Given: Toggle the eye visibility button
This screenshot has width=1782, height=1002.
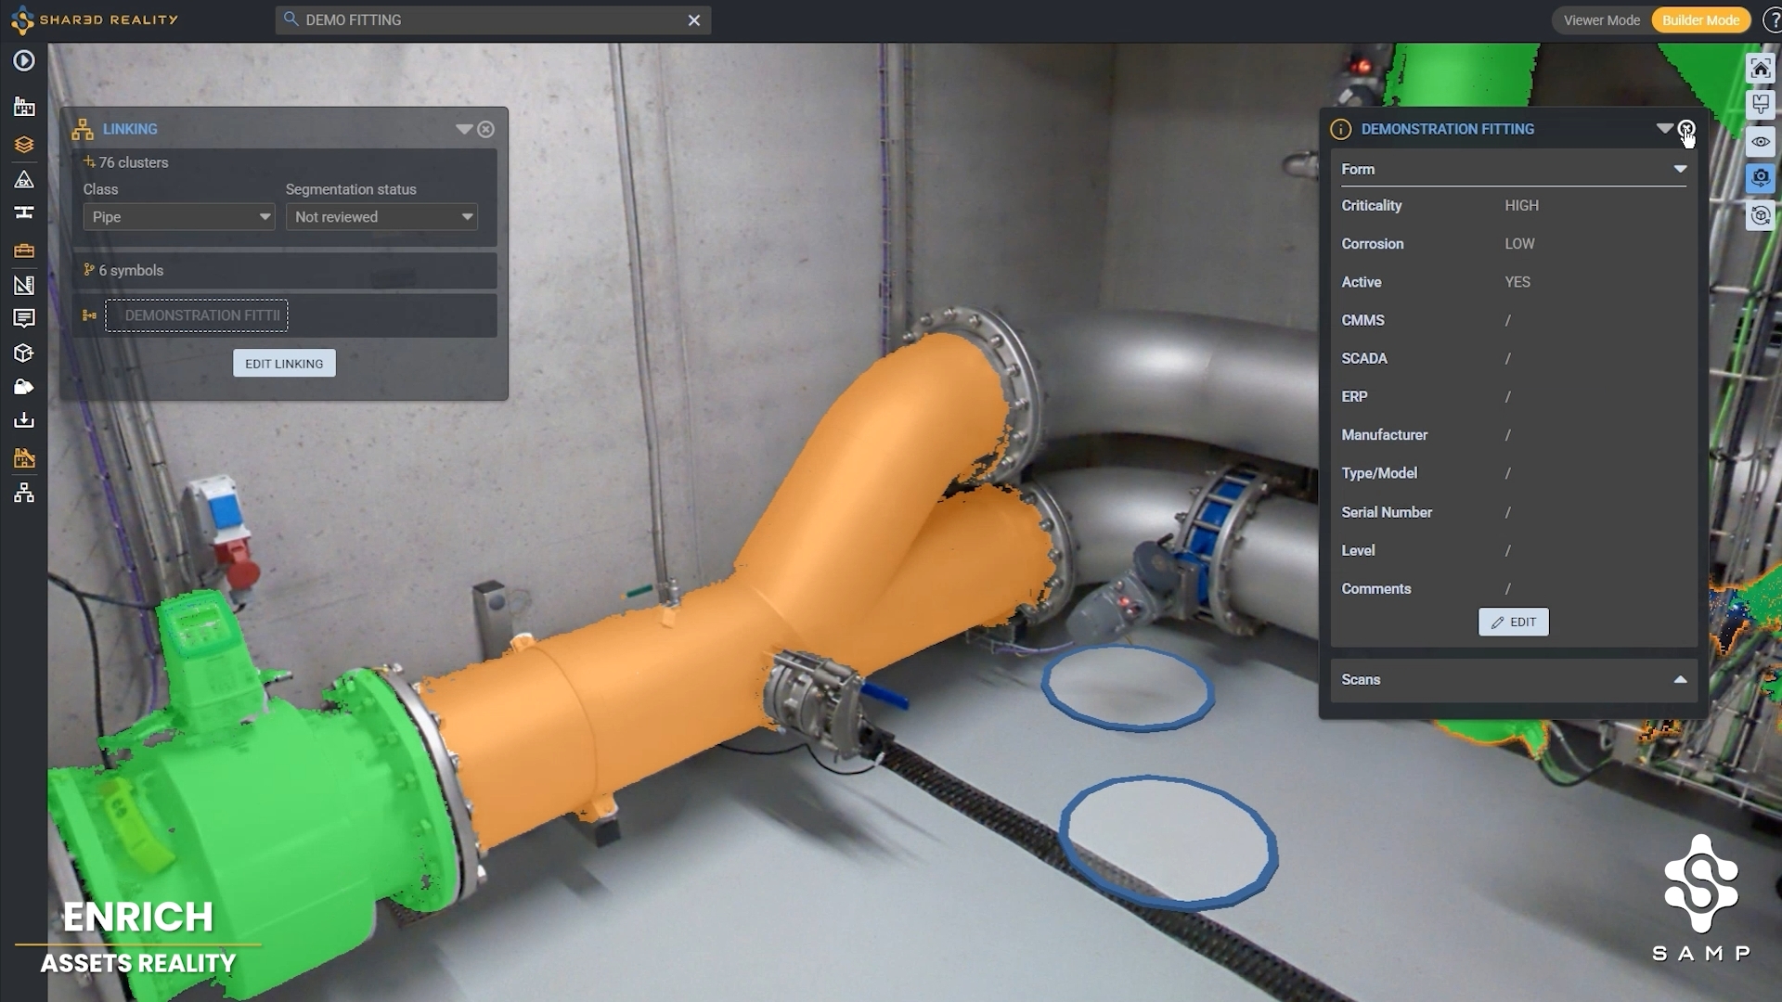Looking at the screenshot, I should coord(1760,142).
